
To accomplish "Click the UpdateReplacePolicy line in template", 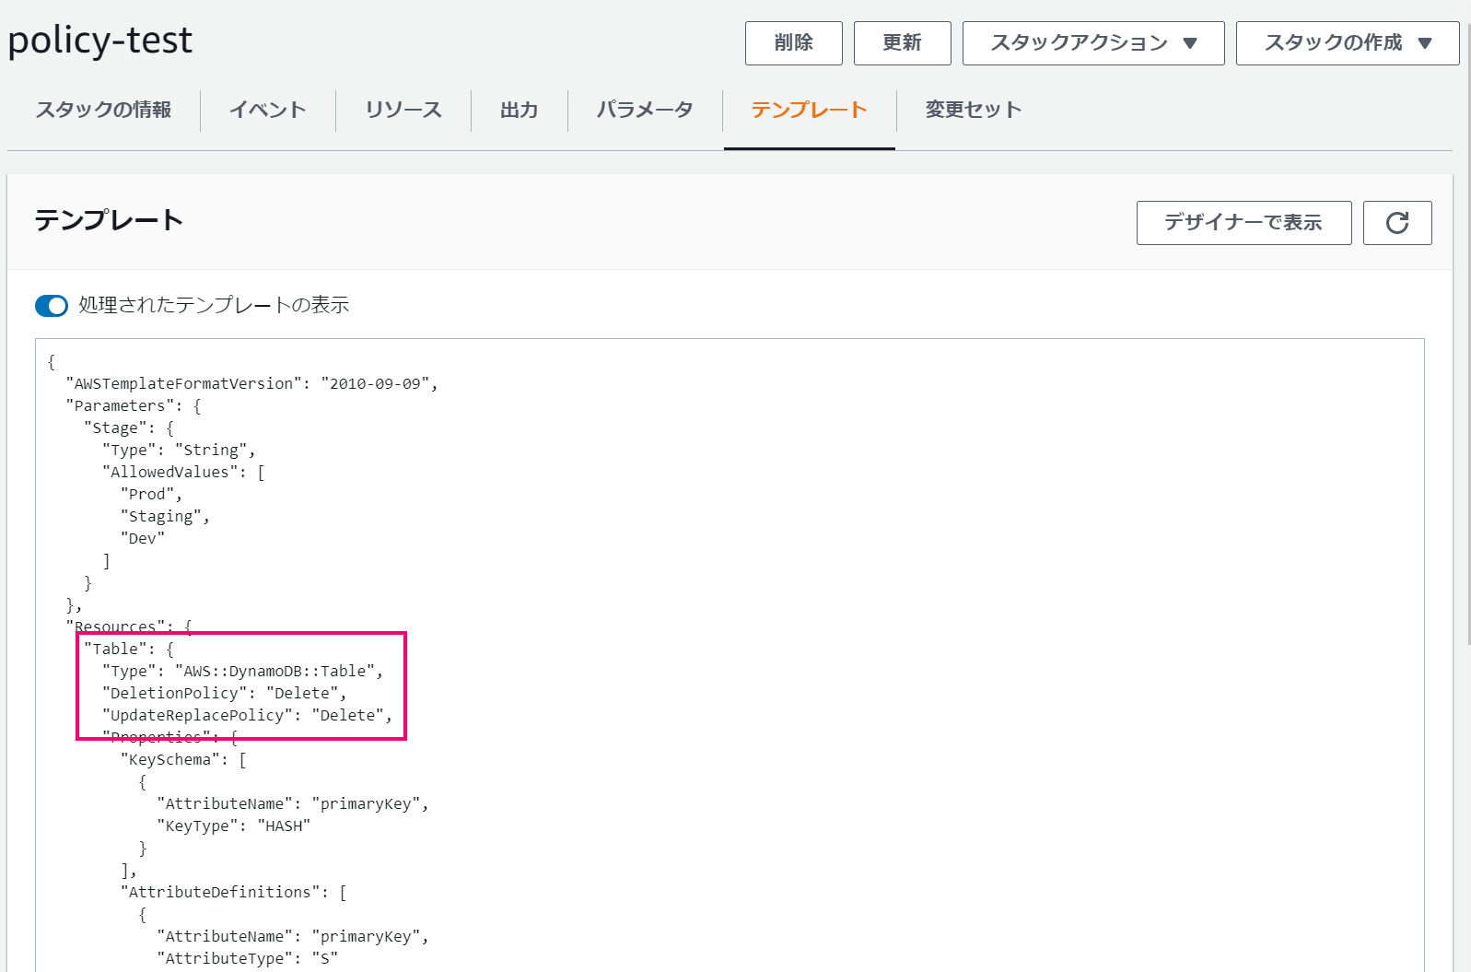I will [247, 715].
